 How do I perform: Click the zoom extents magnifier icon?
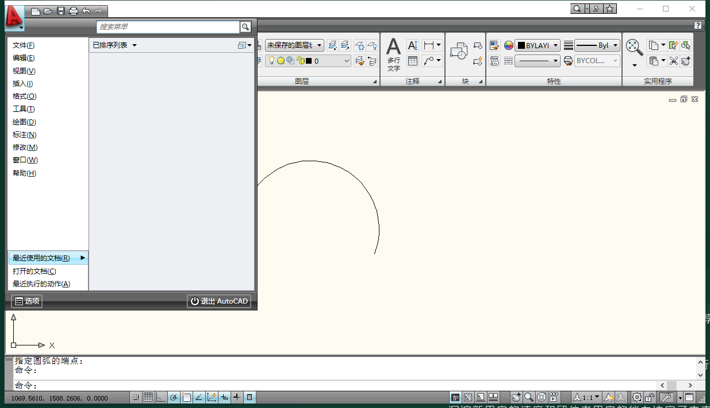tap(634, 47)
